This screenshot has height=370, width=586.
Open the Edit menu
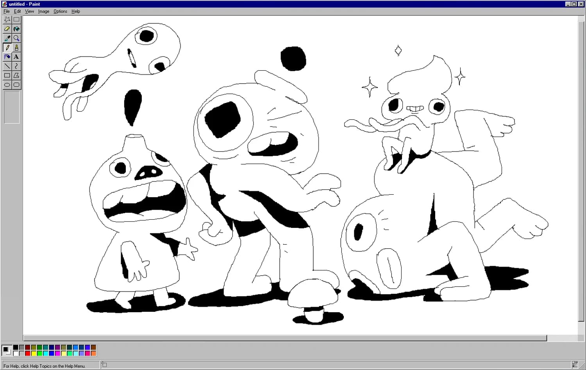[18, 11]
